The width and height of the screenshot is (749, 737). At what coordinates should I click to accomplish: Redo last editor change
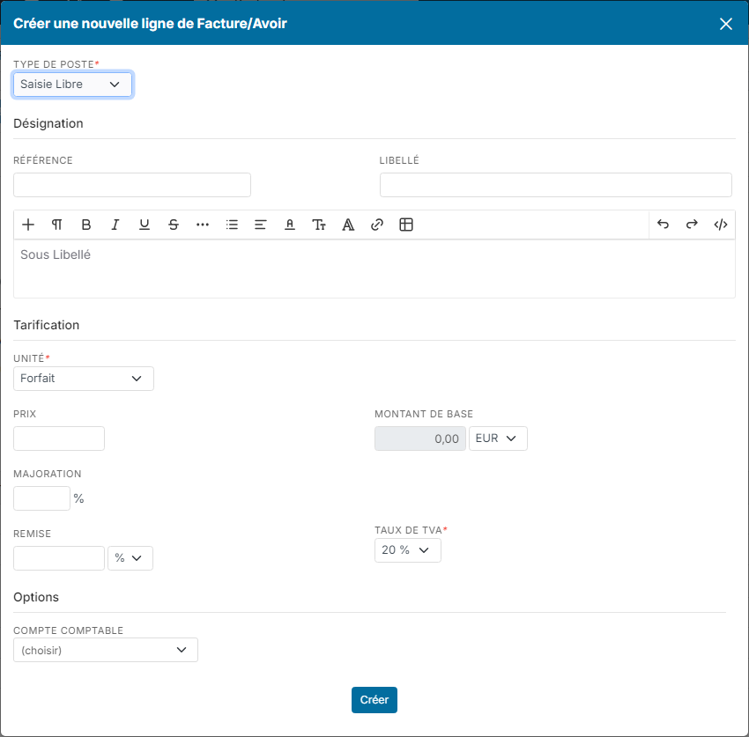click(692, 225)
